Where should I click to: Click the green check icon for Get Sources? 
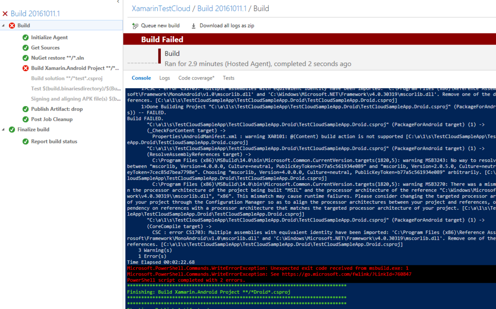pos(26,48)
